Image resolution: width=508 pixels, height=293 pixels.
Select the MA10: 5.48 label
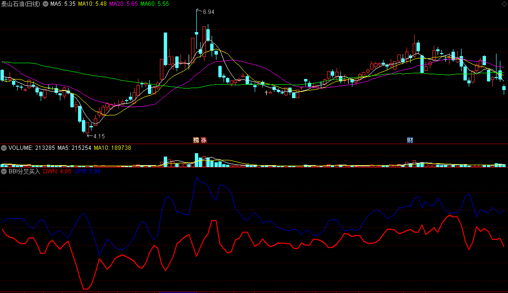[x=92, y=4]
